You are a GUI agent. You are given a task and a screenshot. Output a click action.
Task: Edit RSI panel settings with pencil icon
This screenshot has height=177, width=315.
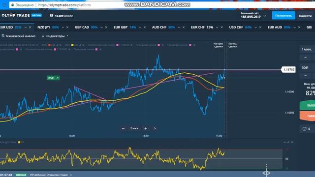(x=288, y=142)
